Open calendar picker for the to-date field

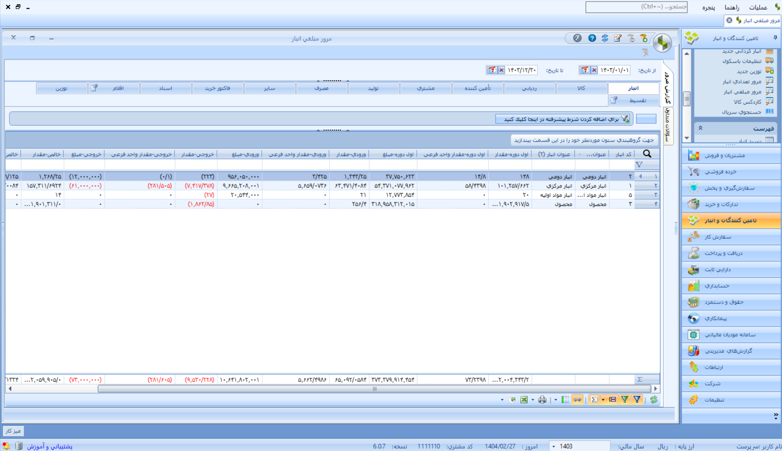(x=492, y=70)
